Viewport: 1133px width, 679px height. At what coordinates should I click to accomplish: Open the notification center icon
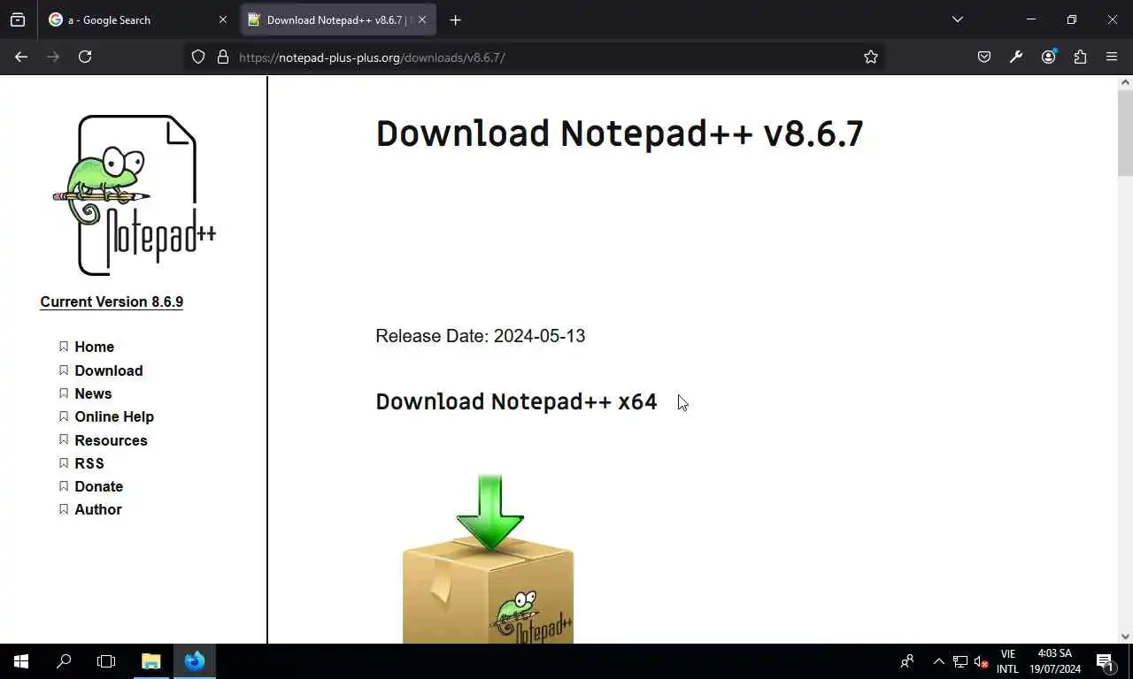coord(1105,661)
